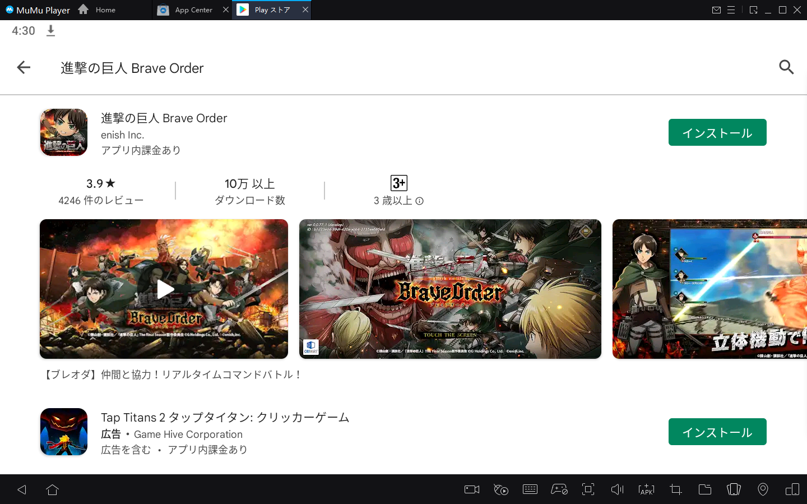Click the shake or rotate device icon

[x=734, y=489]
